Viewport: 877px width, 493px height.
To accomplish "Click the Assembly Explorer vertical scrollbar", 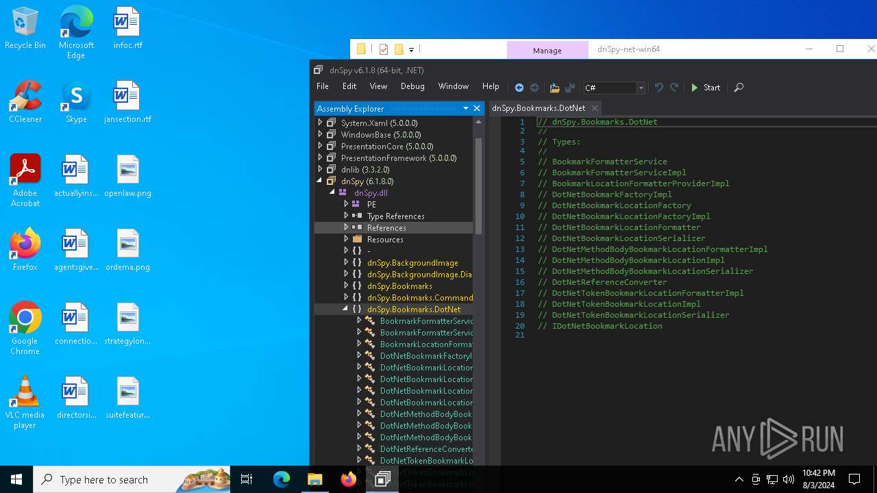I will click(478, 185).
